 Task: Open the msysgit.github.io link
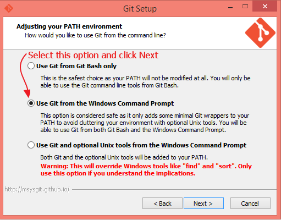coord(37,189)
